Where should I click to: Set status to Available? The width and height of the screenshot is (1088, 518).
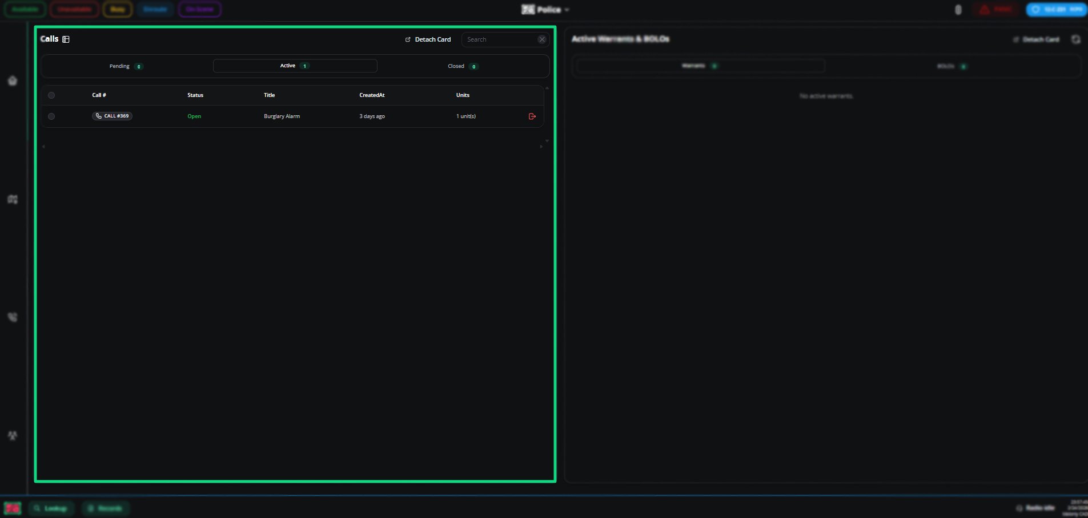25,9
